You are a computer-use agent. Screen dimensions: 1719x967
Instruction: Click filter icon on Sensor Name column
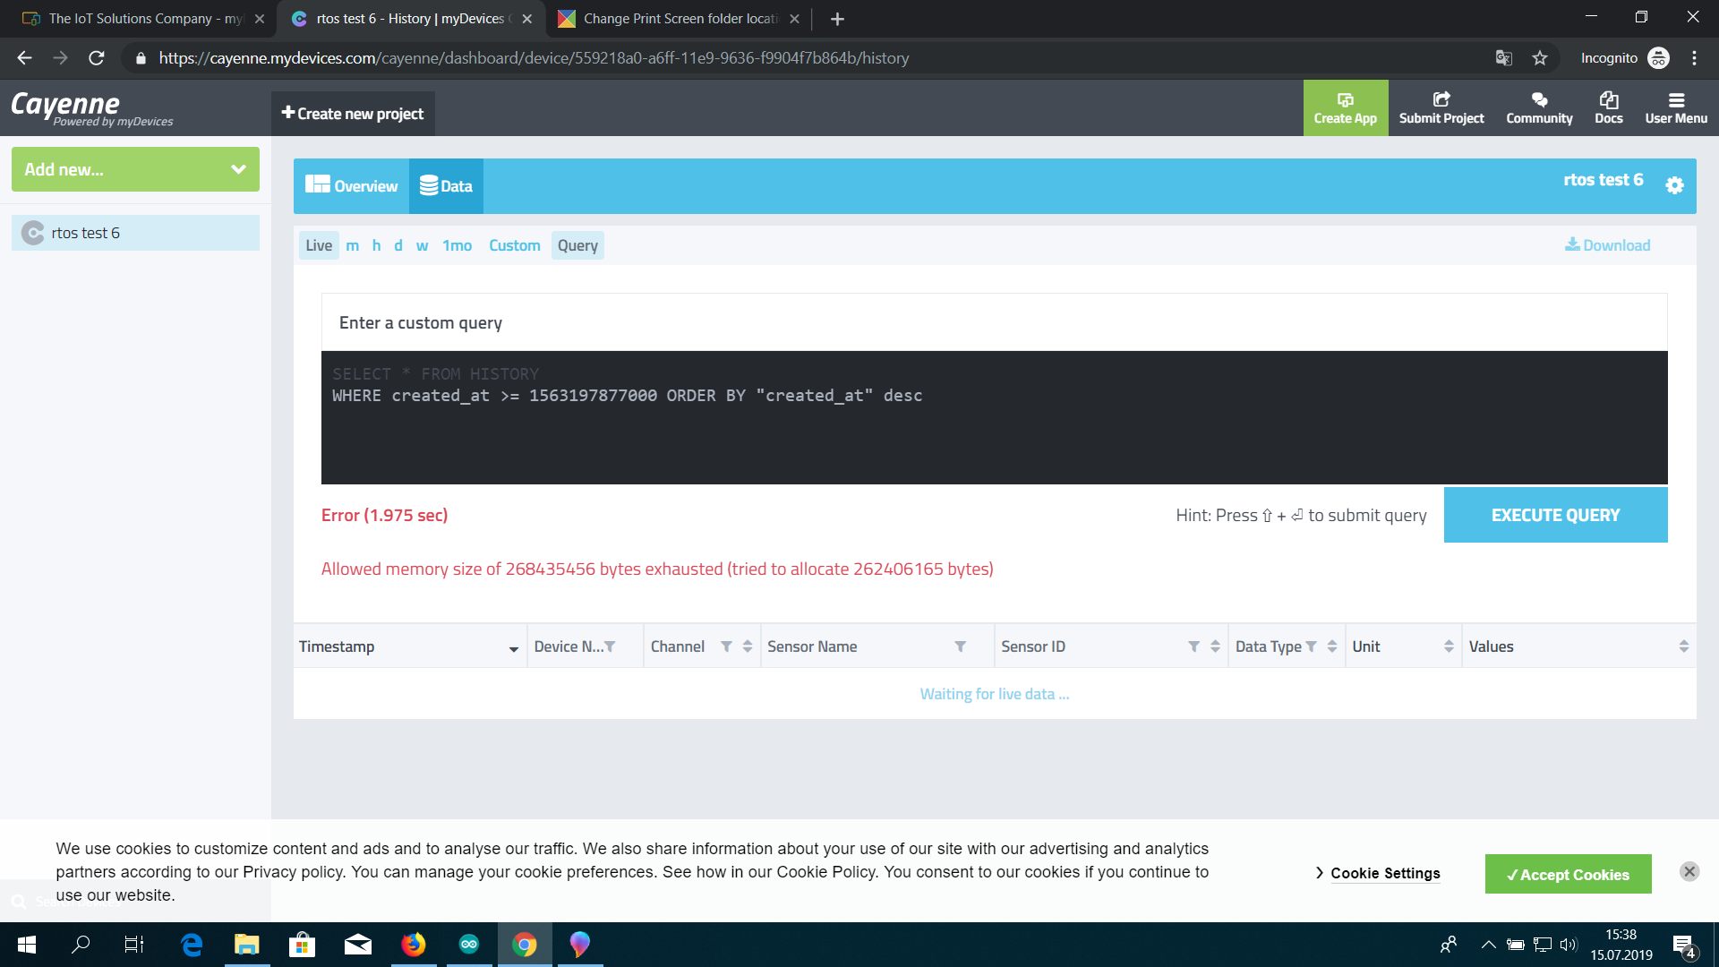pyautogui.click(x=960, y=646)
